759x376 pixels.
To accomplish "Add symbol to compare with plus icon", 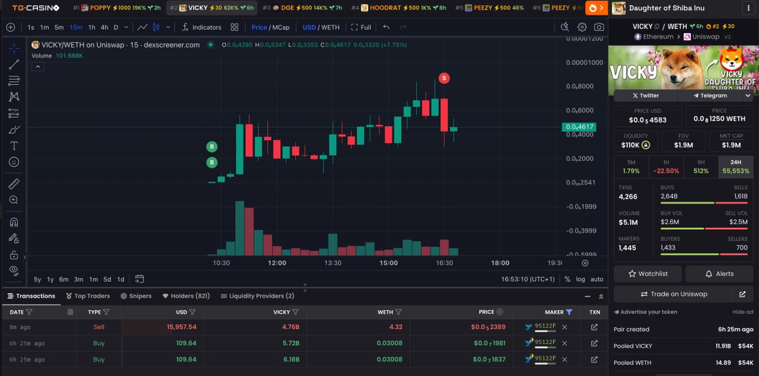I will (10, 27).
